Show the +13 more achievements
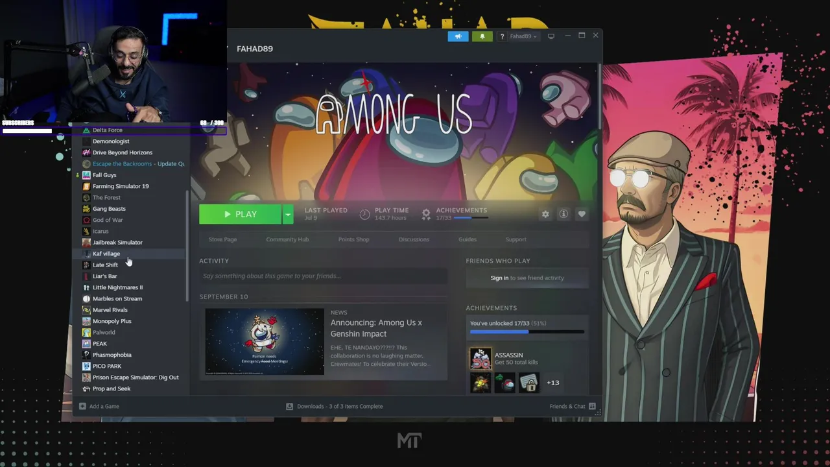This screenshot has width=830, height=467. [x=552, y=383]
